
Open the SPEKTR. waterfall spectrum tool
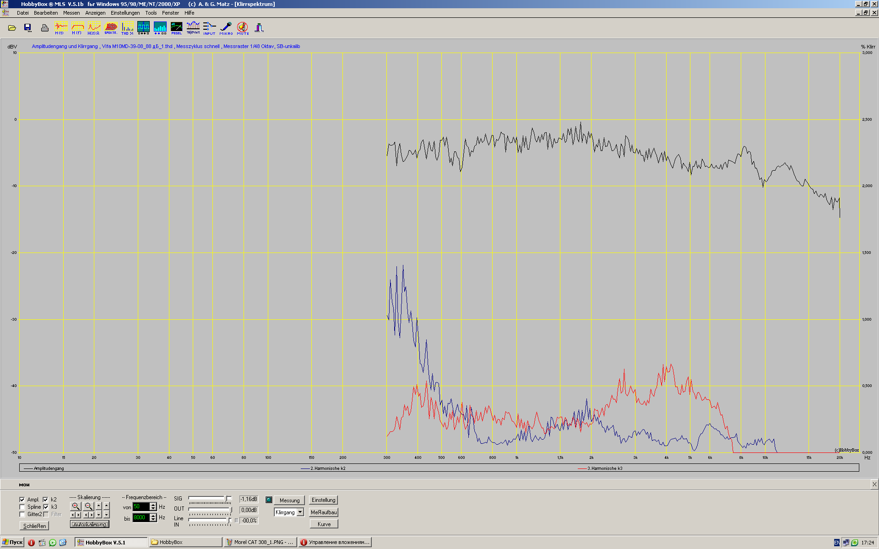[x=110, y=28]
